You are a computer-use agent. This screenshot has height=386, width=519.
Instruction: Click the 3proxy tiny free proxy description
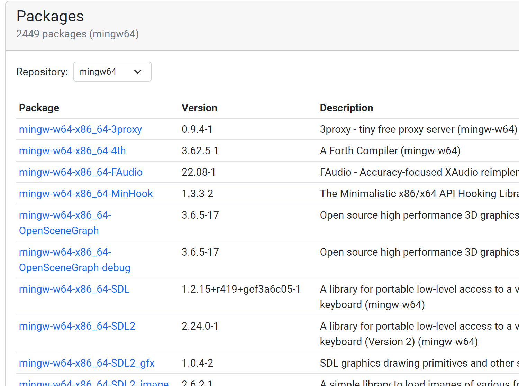point(419,129)
